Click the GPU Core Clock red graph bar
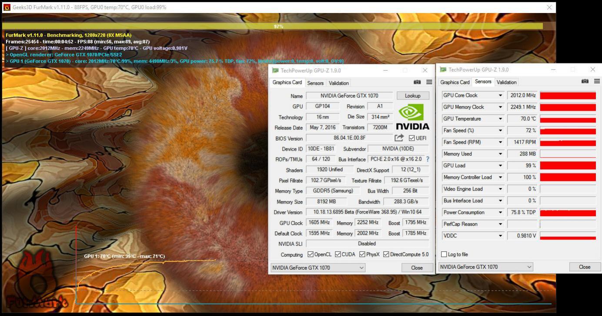This screenshot has width=602, height=316. pos(568,95)
